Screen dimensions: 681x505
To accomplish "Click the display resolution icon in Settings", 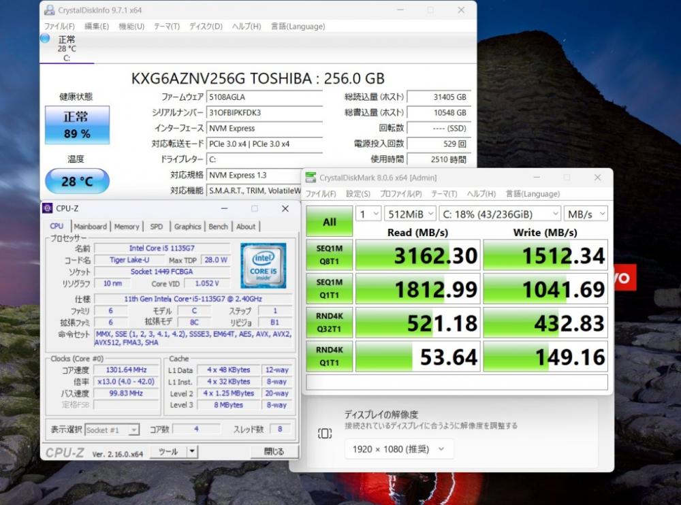I will pos(324,434).
